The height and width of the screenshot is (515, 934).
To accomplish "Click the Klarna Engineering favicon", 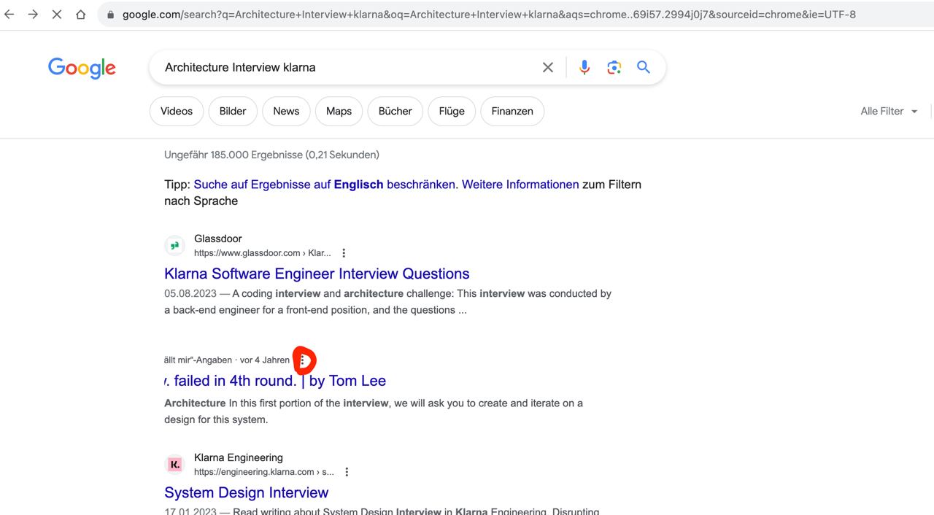I will [174, 465].
